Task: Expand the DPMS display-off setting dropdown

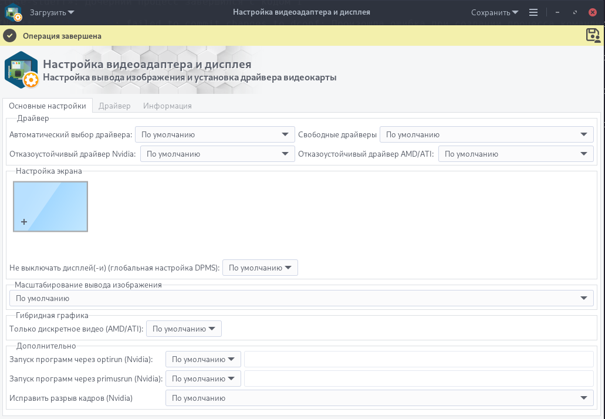Action: coord(260,268)
